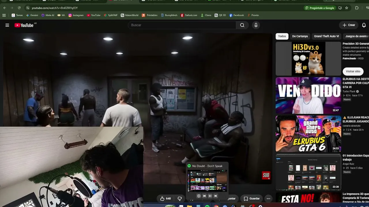Open the ML bookmark

coord(61,15)
